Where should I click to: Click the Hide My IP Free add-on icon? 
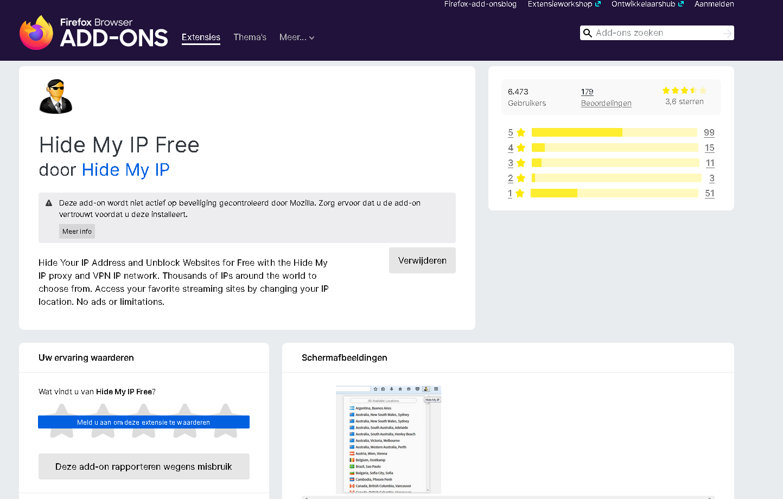[x=56, y=97]
